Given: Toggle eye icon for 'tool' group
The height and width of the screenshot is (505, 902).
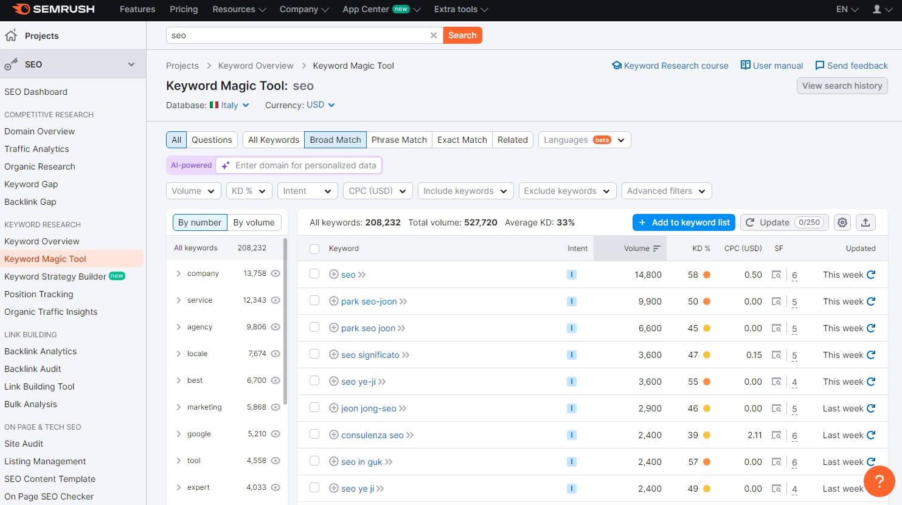Looking at the screenshot, I should pos(276,461).
